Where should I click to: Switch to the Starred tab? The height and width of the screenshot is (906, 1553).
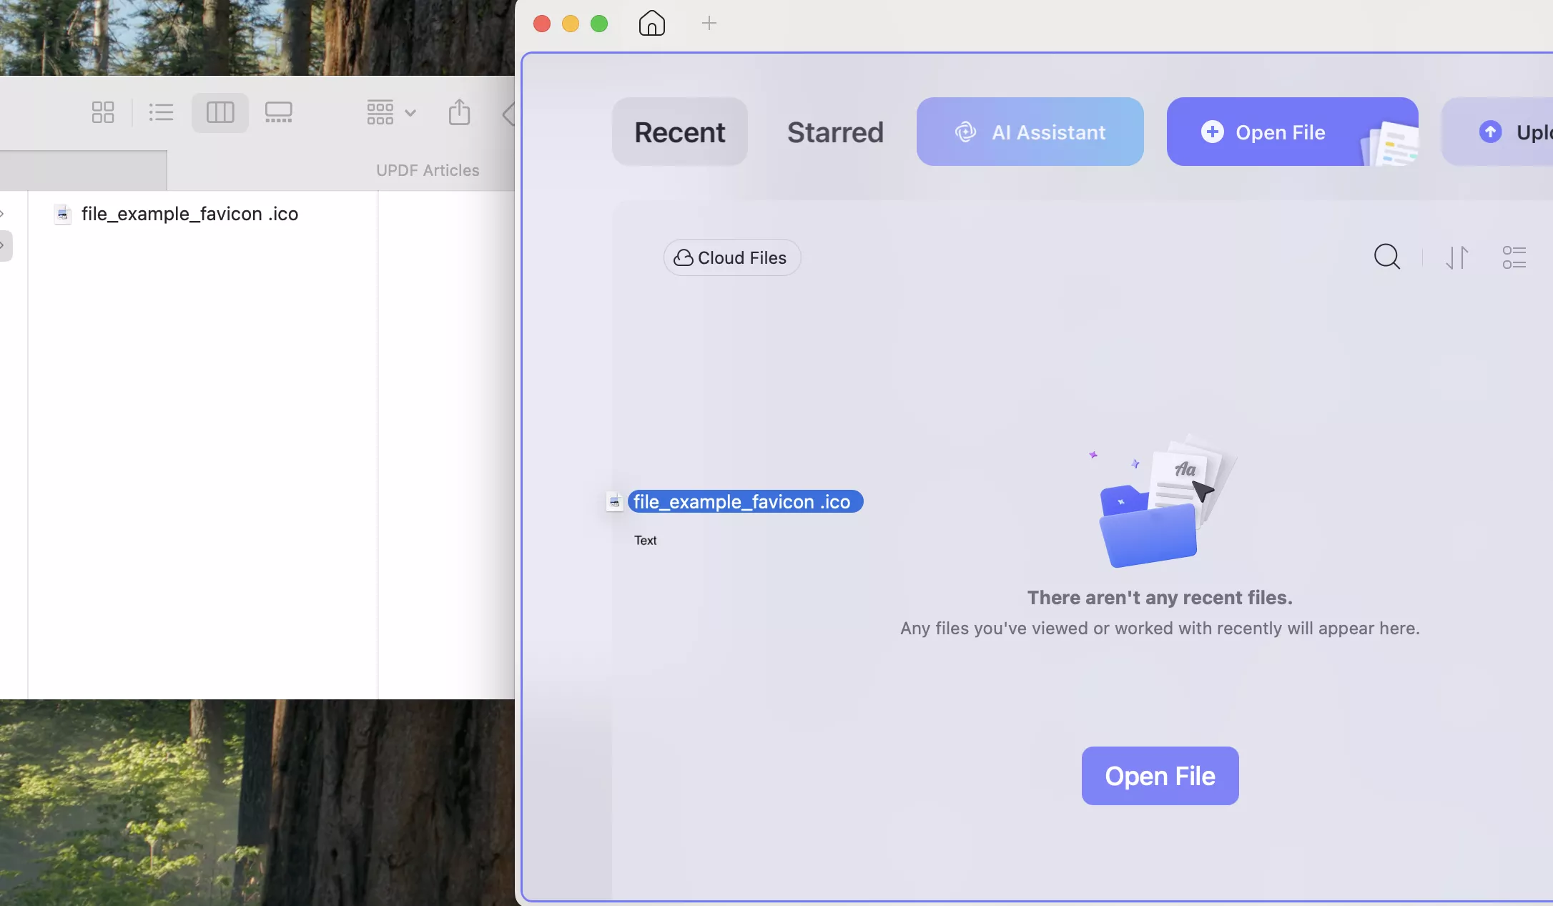pos(834,132)
